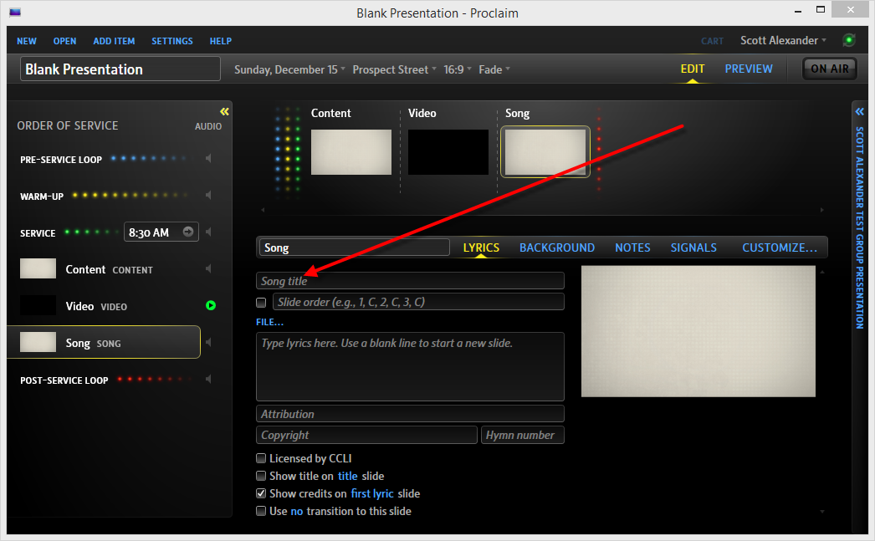The width and height of the screenshot is (875, 541).
Task: Open the Scott Alexander account menu
Action: point(784,41)
